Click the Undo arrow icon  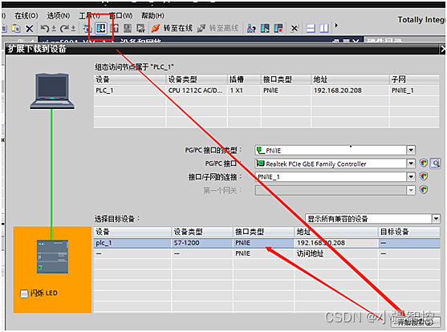point(44,28)
